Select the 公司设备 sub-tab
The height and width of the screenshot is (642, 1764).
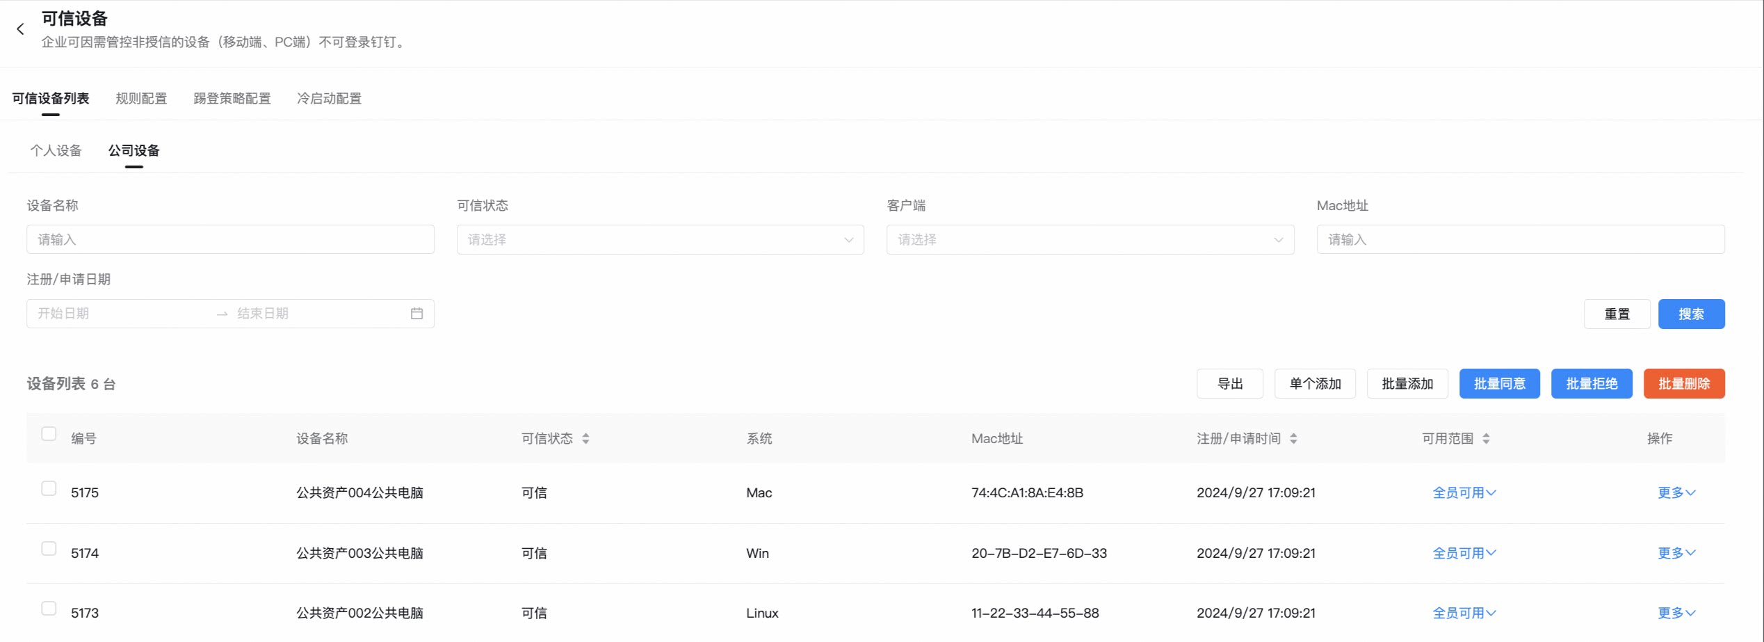click(134, 150)
